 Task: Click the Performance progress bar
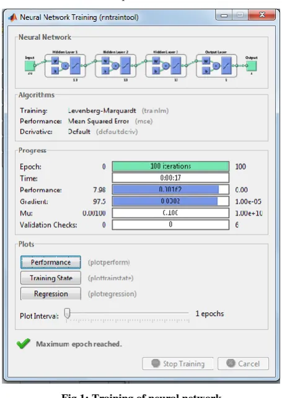pyautogui.click(x=170, y=189)
